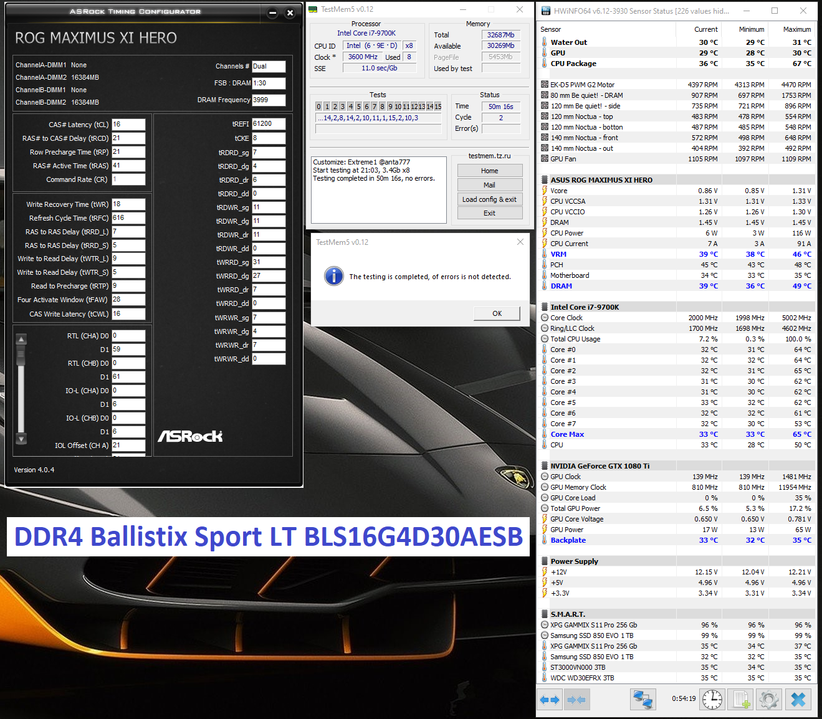
Task: Click the Intel Core i7-9700K processor name in TestMem5
Action: [x=366, y=33]
